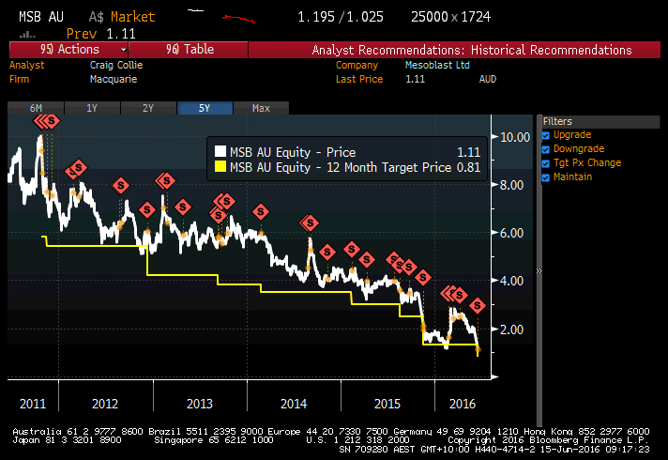Select the last S marker in mid-2016
The width and height of the screenshot is (668, 460).
[478, 305]
